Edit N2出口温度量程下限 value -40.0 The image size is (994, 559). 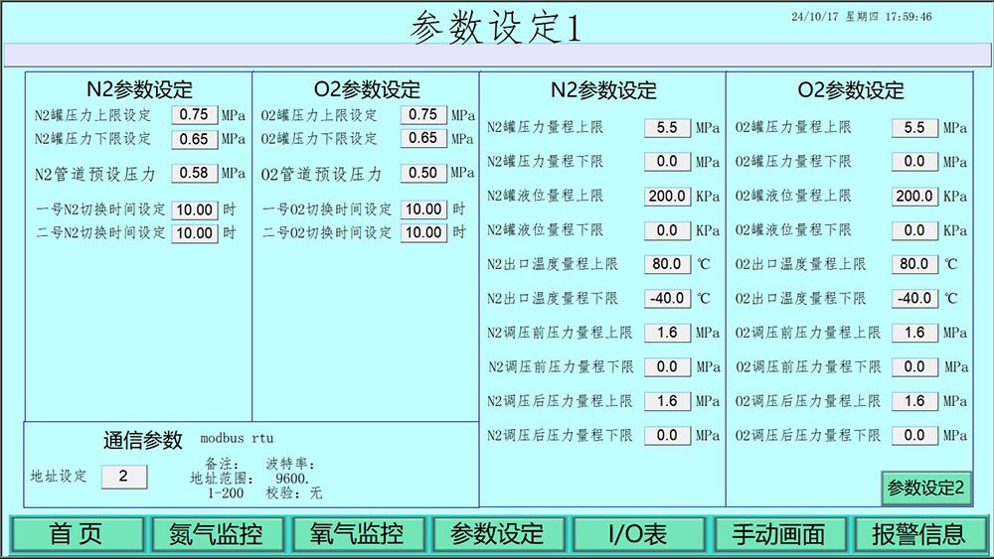667,298
